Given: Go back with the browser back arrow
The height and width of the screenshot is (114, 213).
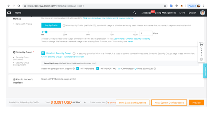Looking at the screenshot, I should 9,6.
